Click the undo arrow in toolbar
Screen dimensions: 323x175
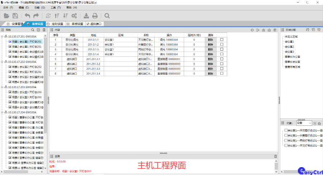[x=27, y=15]
